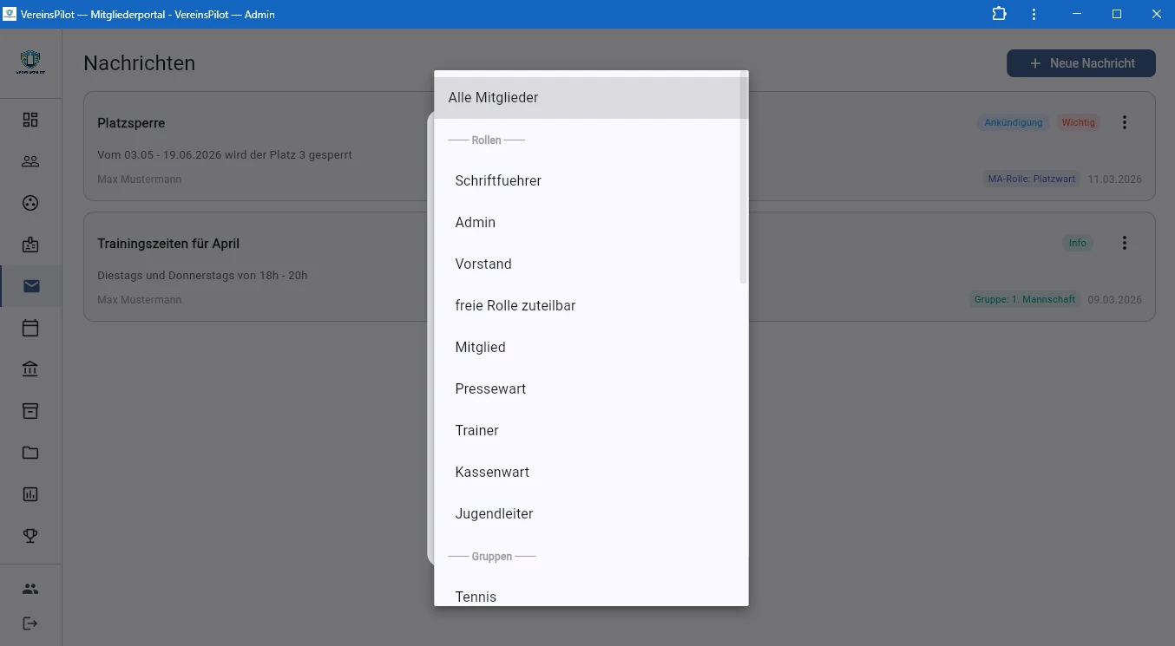Viewport: 1175px width, 646px height.
Task: Open the three-dot menu of the Platzsperre message
Action: (1125, 121)
